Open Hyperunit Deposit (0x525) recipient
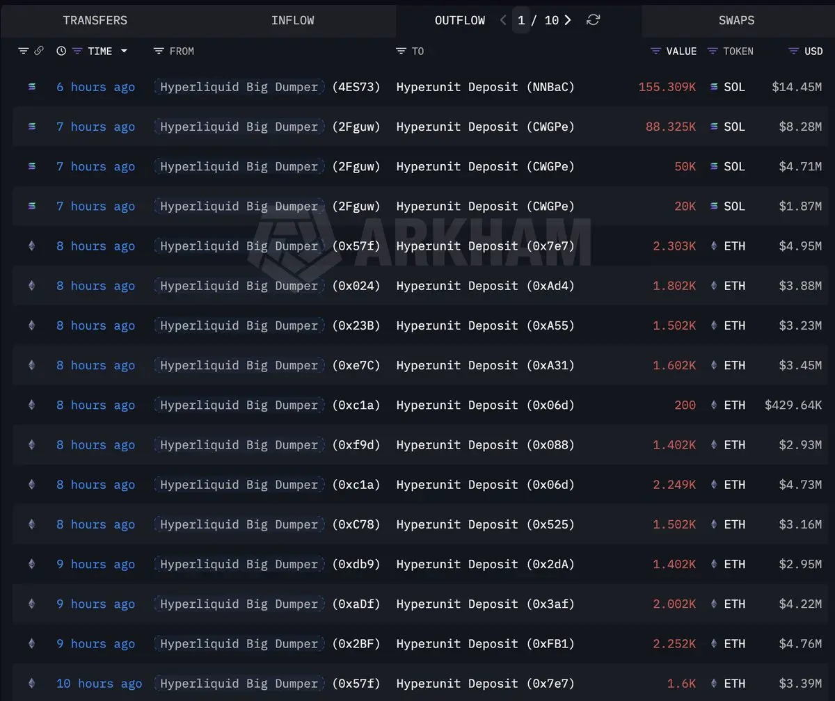This screenshot has width=835, height=701. point(486,524)
